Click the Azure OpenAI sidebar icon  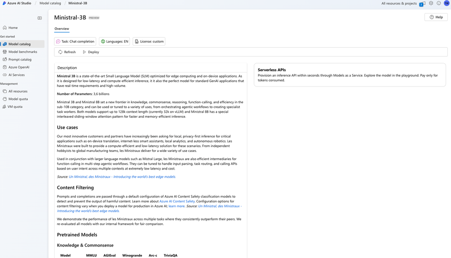click(5, 67)
